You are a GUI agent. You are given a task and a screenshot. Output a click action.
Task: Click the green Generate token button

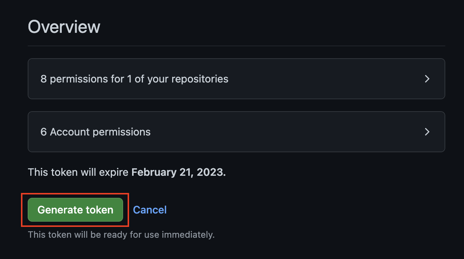75,210
